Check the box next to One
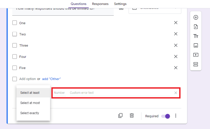210x129 pixels. 15,23
